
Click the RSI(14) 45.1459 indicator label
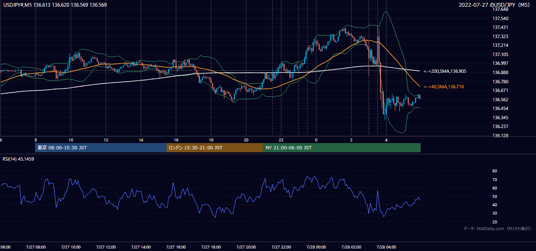point(18,159)
